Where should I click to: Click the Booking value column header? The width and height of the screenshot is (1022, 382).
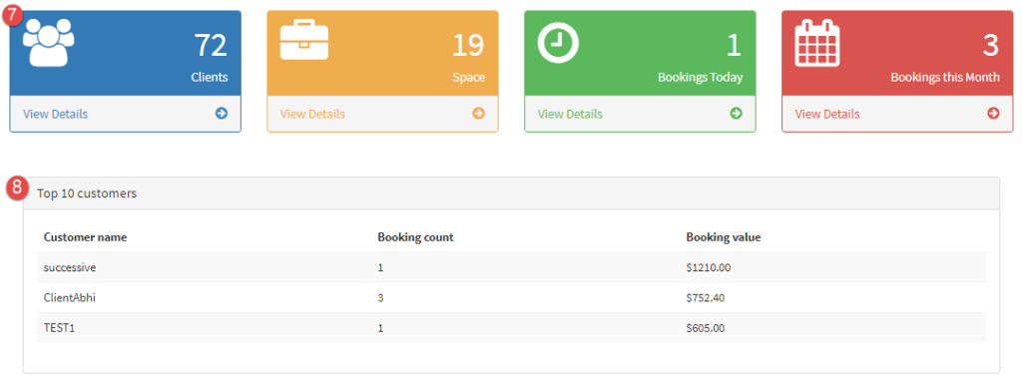pyautogui.click(x=724, y=237)
